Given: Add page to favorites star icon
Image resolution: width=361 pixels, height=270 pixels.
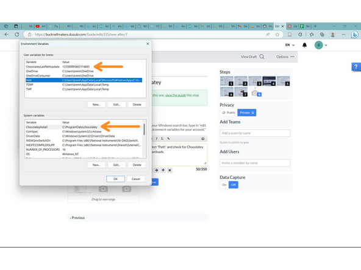Looking at the screenshot, I should [277, 35].
